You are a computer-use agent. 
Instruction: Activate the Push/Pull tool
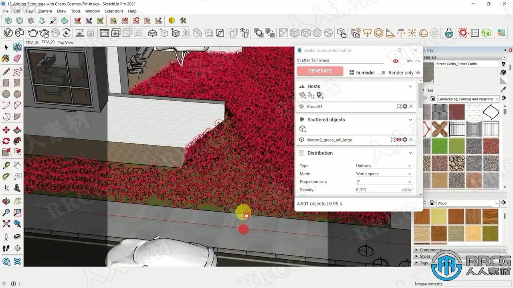coord(17,130)
